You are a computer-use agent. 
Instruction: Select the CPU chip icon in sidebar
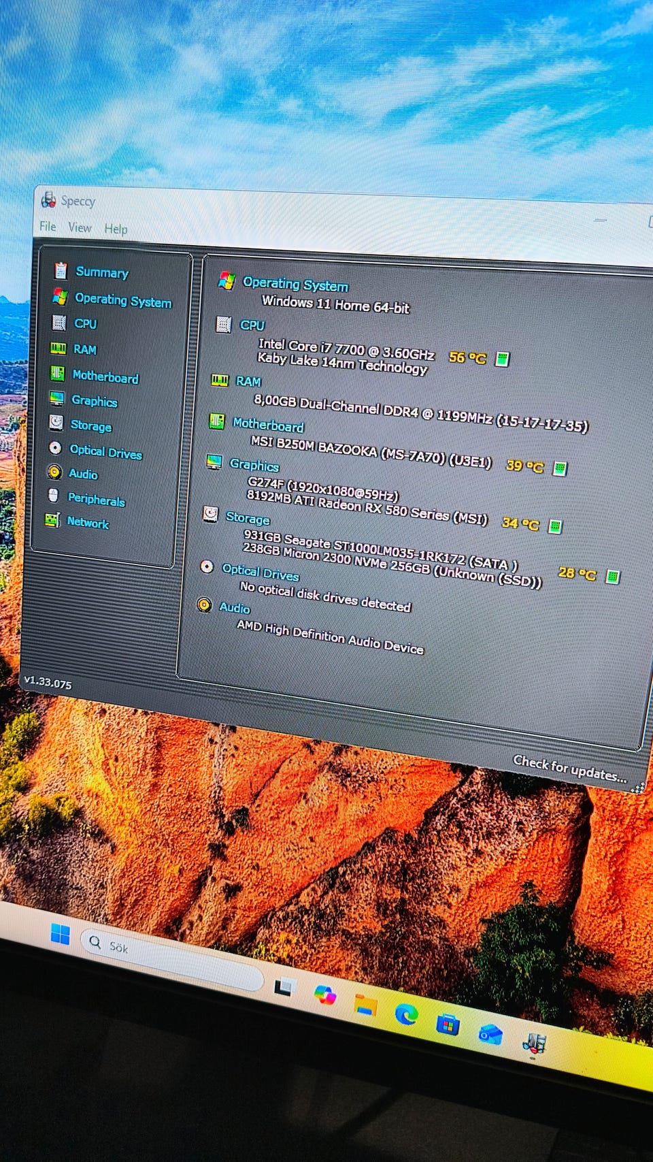[x=59, y=322]
